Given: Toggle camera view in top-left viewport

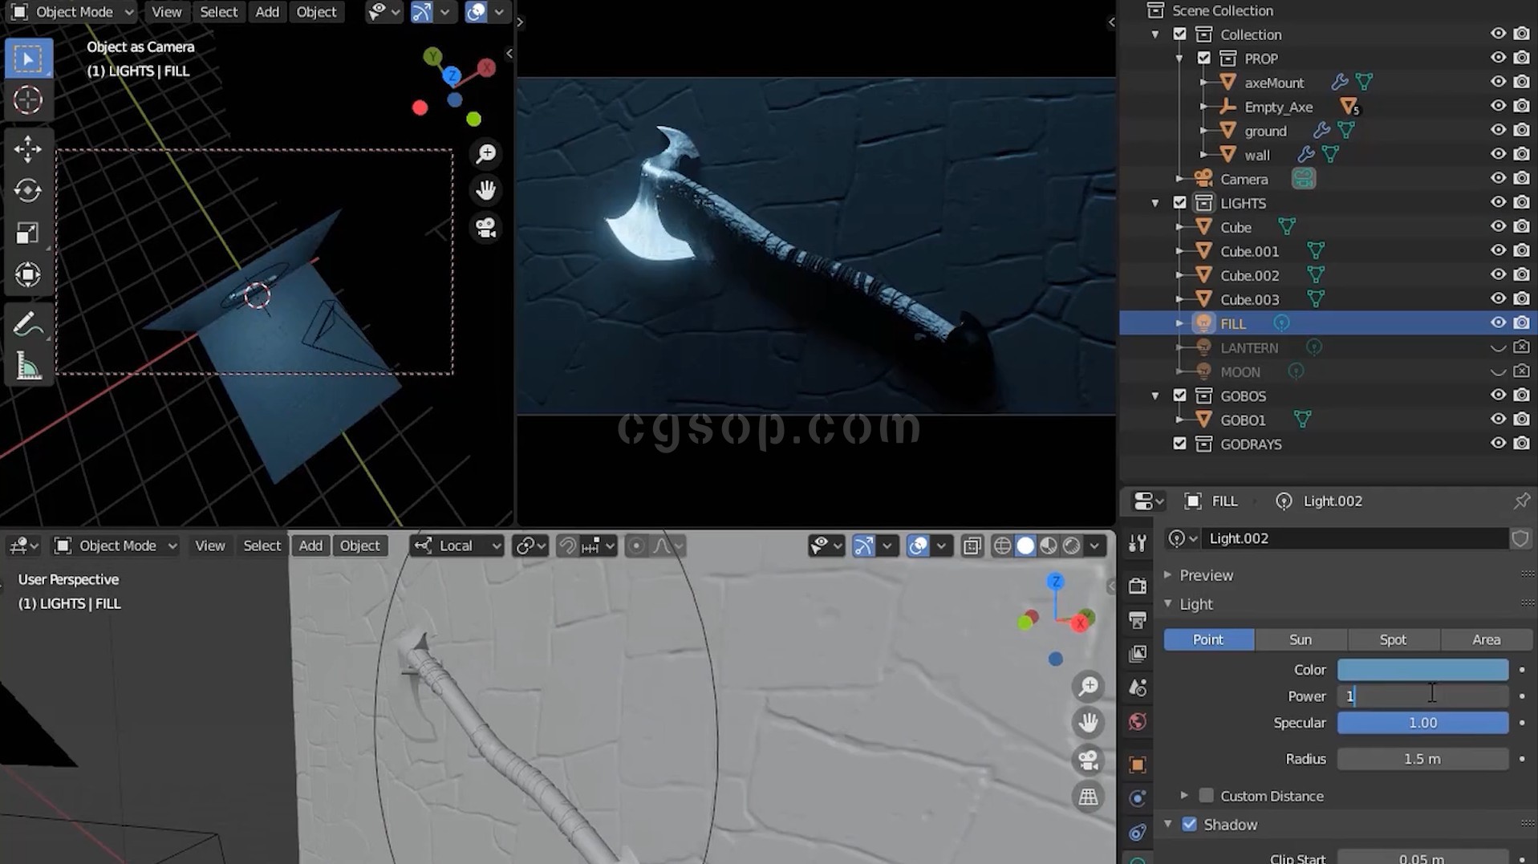Looking at the screenshot, I should [486, 228].
